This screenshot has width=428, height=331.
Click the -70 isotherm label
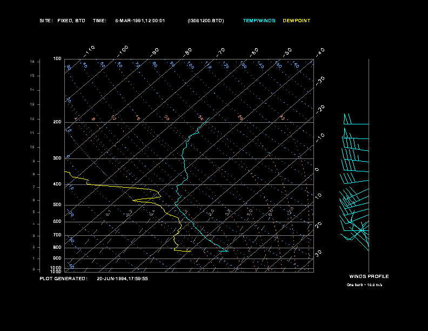(x=220, y=52)
